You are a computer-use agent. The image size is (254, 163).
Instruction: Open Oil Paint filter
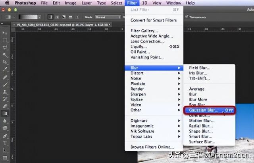(154, 52)
